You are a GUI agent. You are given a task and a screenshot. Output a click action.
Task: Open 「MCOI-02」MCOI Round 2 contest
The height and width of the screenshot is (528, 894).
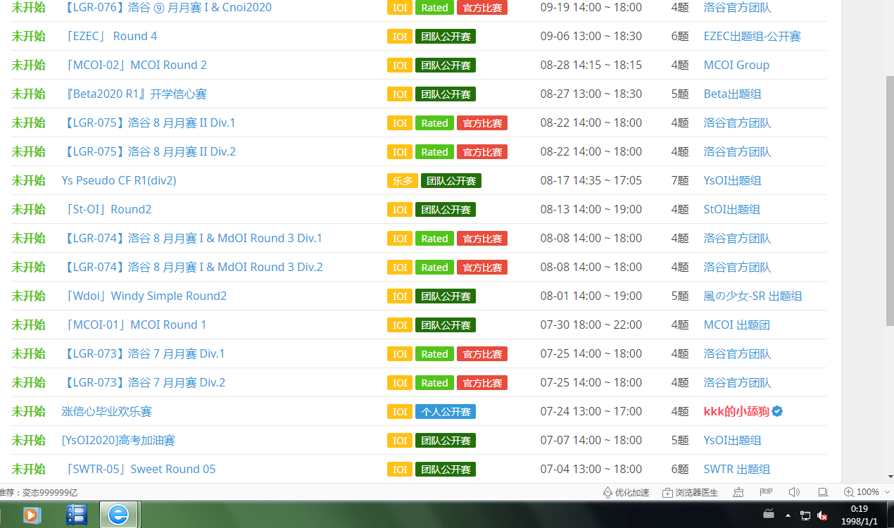pyautogui.click(x=134, y=65)
